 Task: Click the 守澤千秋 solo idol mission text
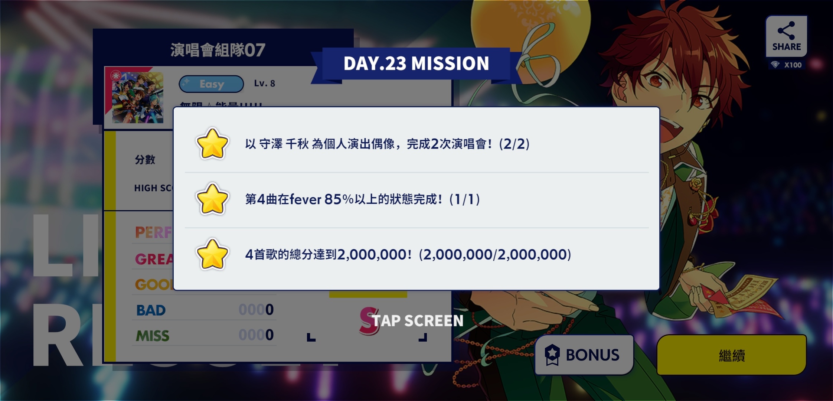pyautogui.click(x=387, y=144)
